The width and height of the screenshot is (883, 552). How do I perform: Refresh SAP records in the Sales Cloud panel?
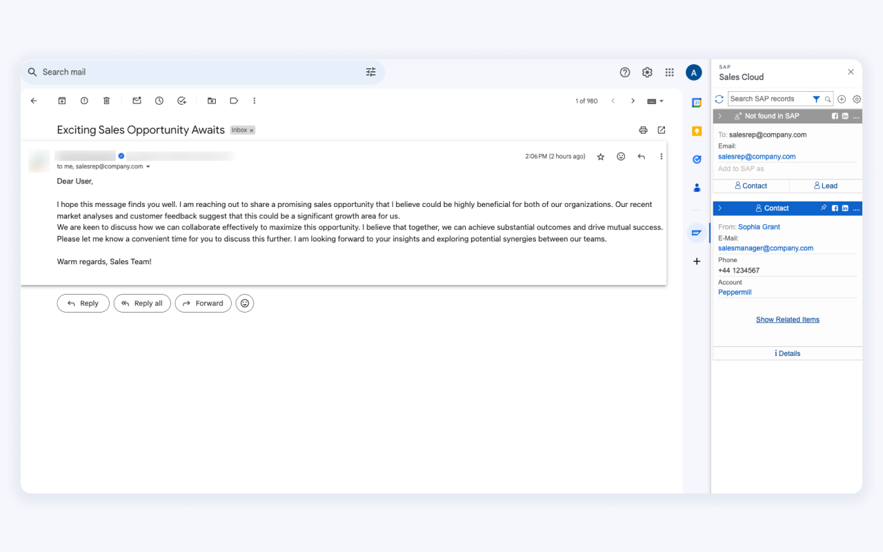[719, 99]
